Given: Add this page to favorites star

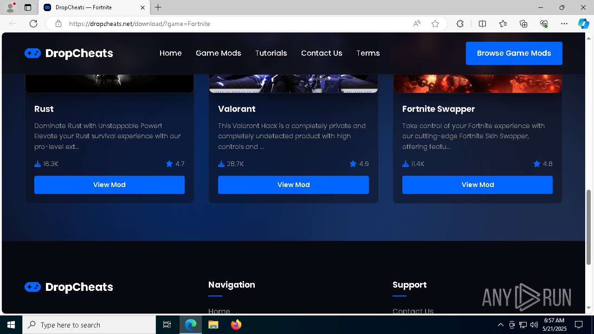Looking at the screenshot, I should 435,24.
